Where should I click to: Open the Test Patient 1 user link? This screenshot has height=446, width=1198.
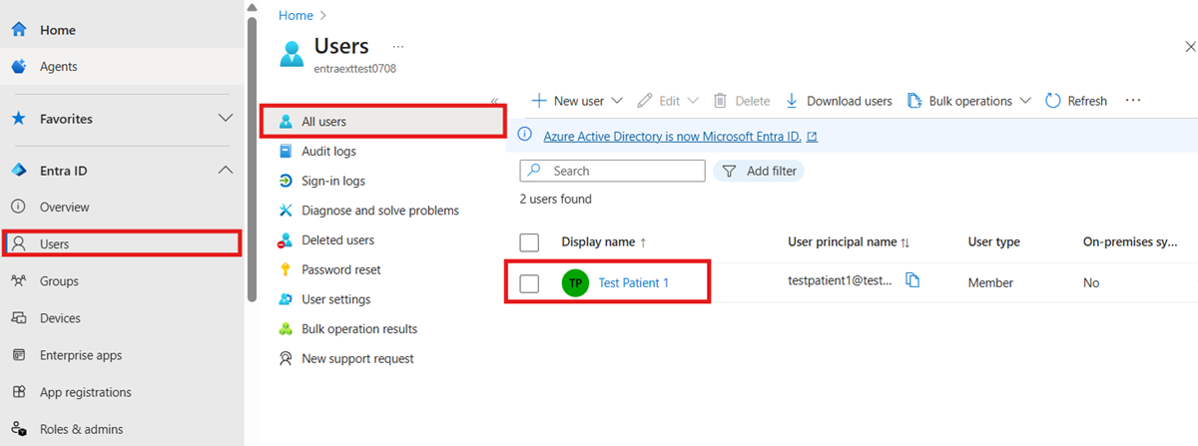click(x=634, y=283)
